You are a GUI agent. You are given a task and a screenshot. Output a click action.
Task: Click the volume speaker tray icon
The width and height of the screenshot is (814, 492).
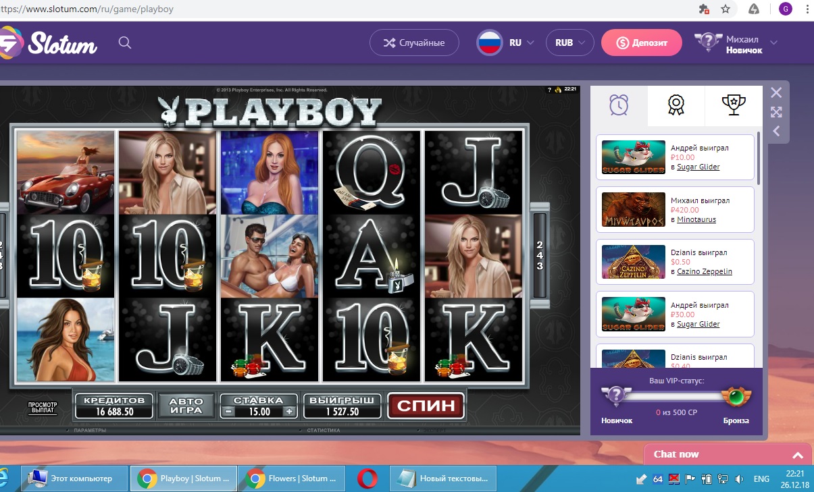coord(739,479)
